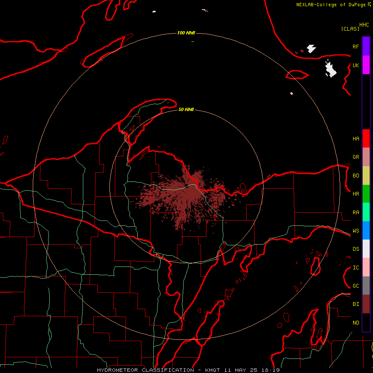This screenshot has height=373, width=373.
Task: Click the [CLAS] unit label
Action: (x=350, y=29)
